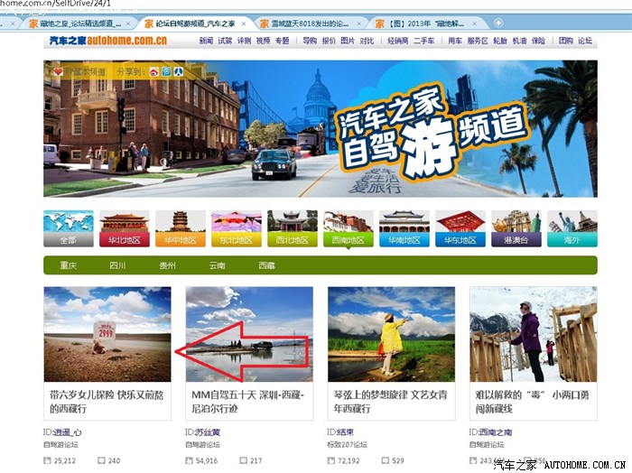Open the 二手车 link in top navigation
Image resolution: width=632 pixels, height=473 pixels.
(423, 42)
